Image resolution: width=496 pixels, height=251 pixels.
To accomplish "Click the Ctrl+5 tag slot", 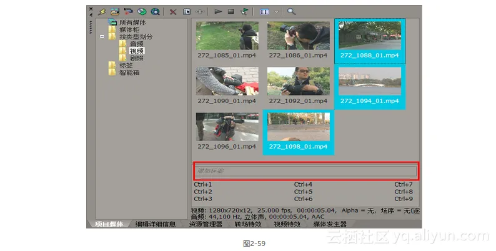I will tap(303, 192).
